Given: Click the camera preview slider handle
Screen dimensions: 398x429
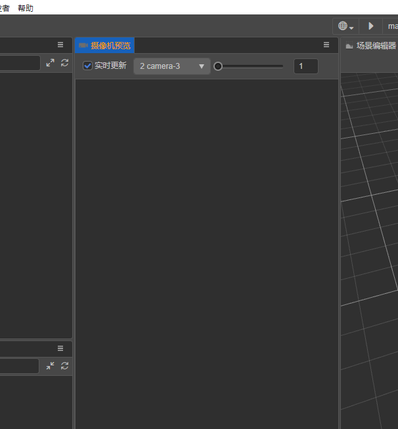Looking at the screenshot, I should [x=218, y=66].
